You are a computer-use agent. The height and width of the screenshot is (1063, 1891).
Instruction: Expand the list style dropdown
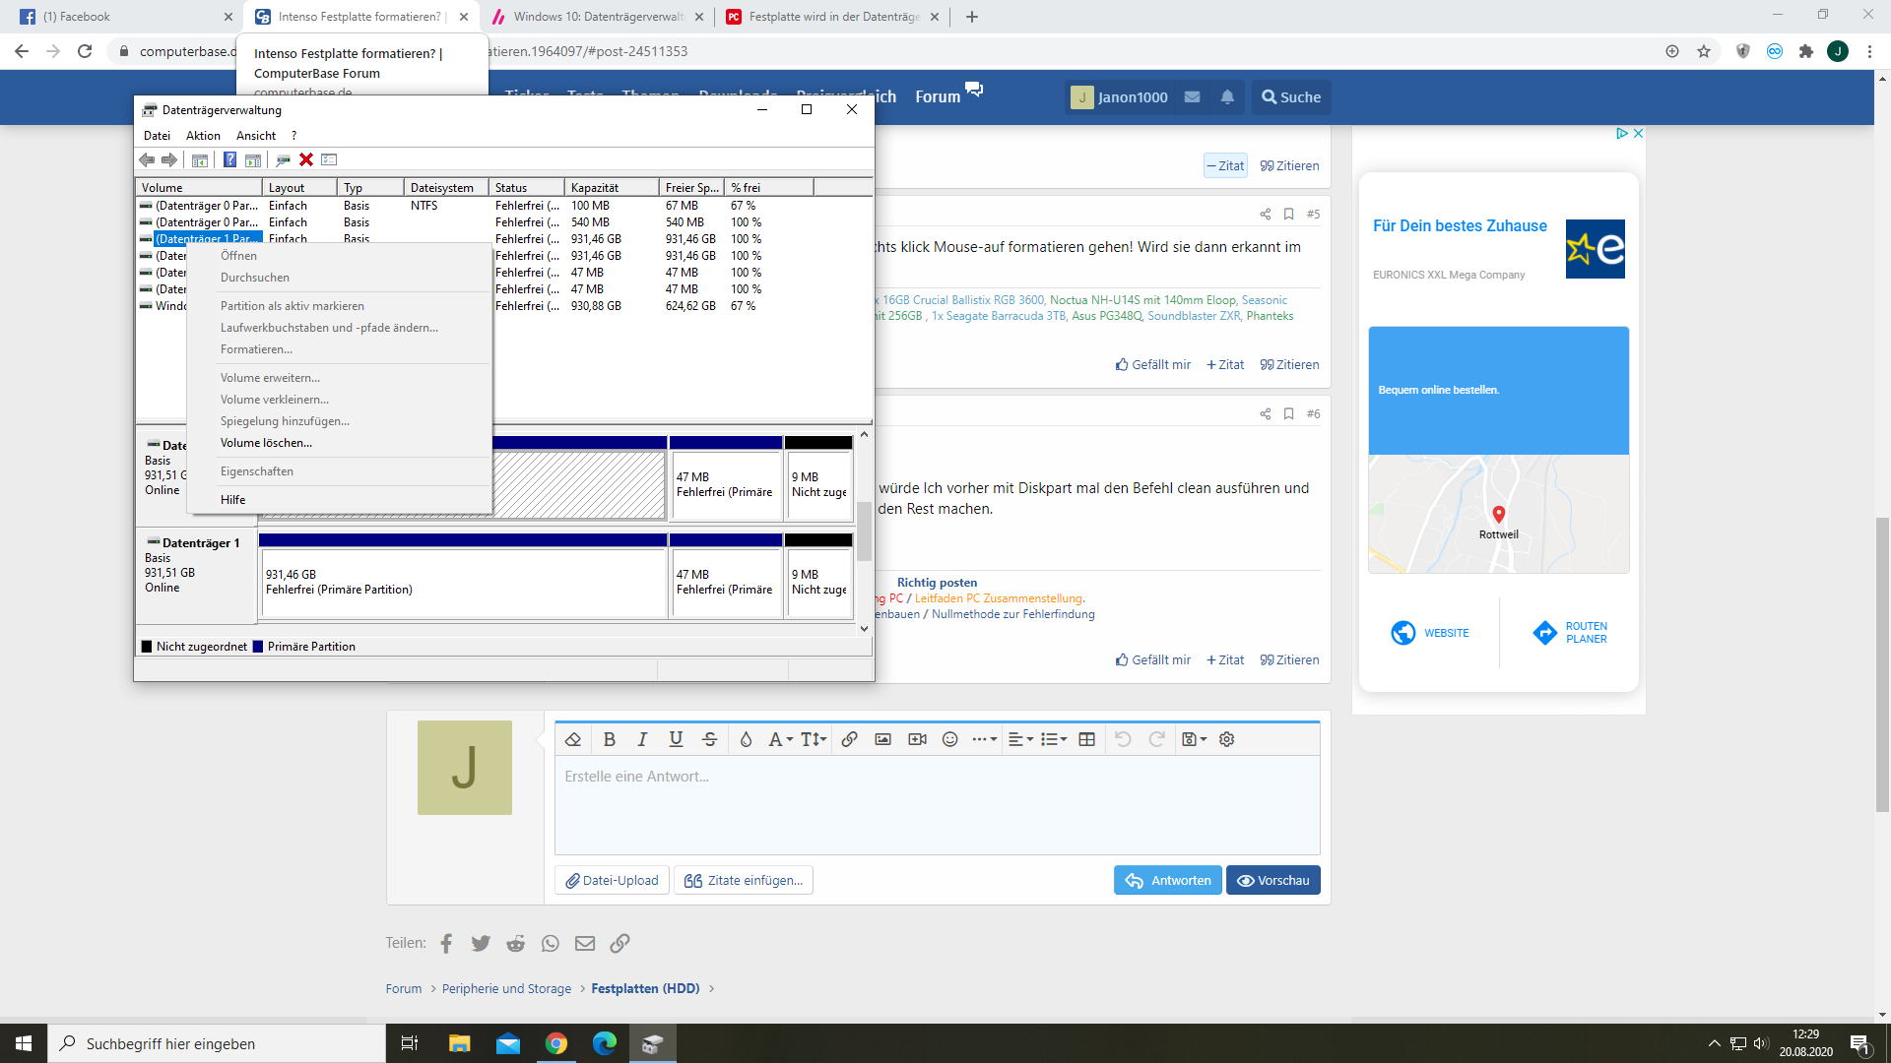coord(1054,739)
